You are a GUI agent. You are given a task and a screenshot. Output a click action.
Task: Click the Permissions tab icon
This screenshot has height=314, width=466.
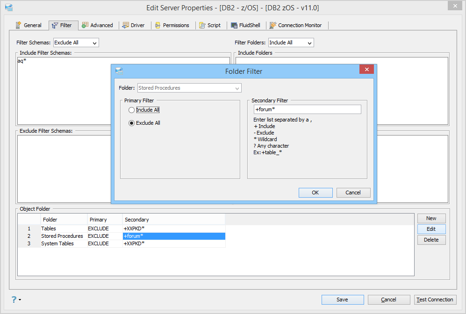158,25
